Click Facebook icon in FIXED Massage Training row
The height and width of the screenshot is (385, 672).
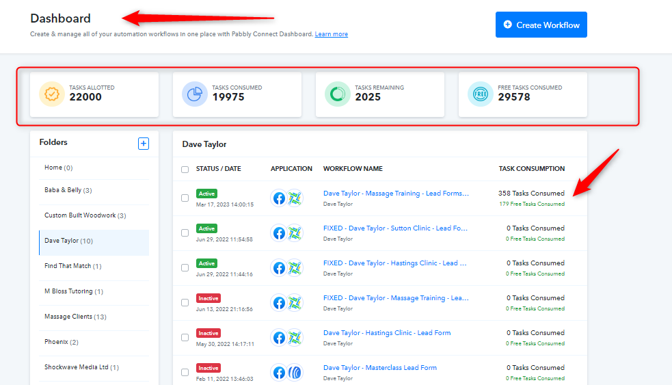point(279,303)
